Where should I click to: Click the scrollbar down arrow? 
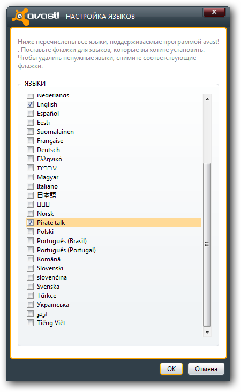point(207,332)
